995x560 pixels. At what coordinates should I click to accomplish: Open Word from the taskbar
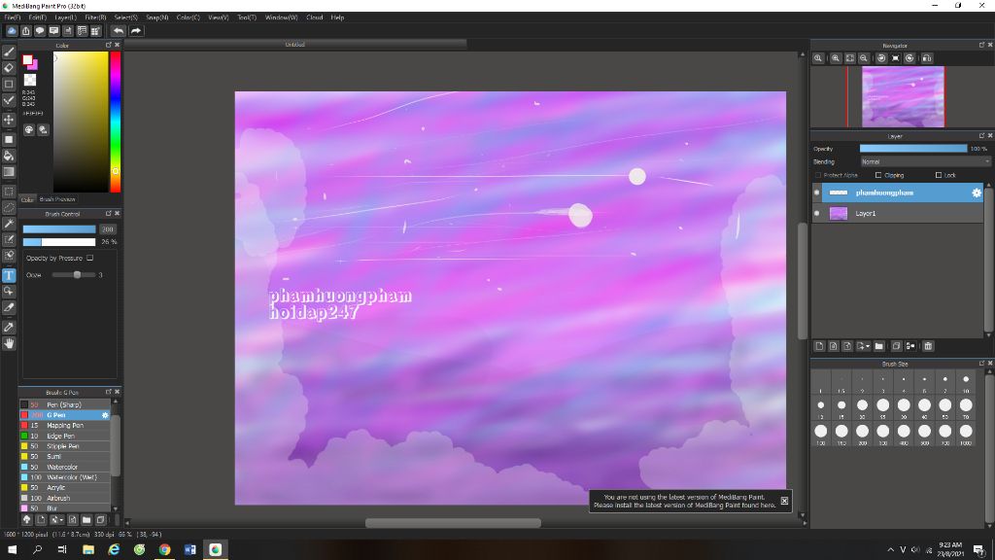(190, 550)
